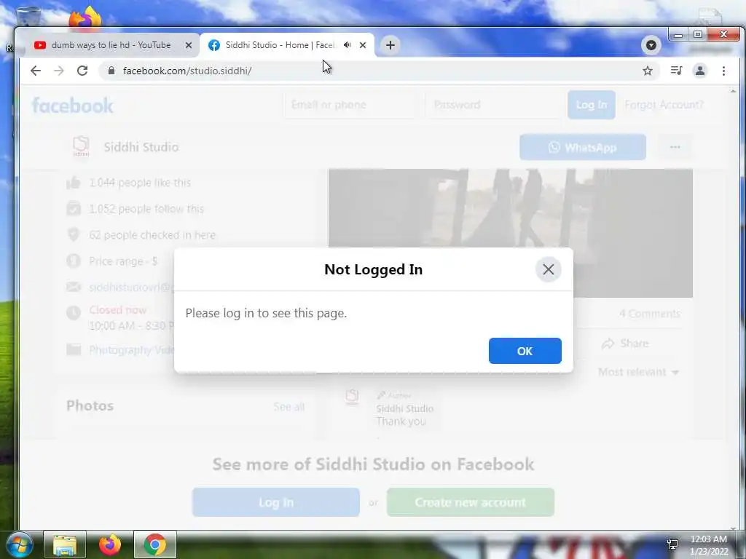Viewport: 746px width, 559px height.
Task: Click the facebook logo
Action: point(72,105)
